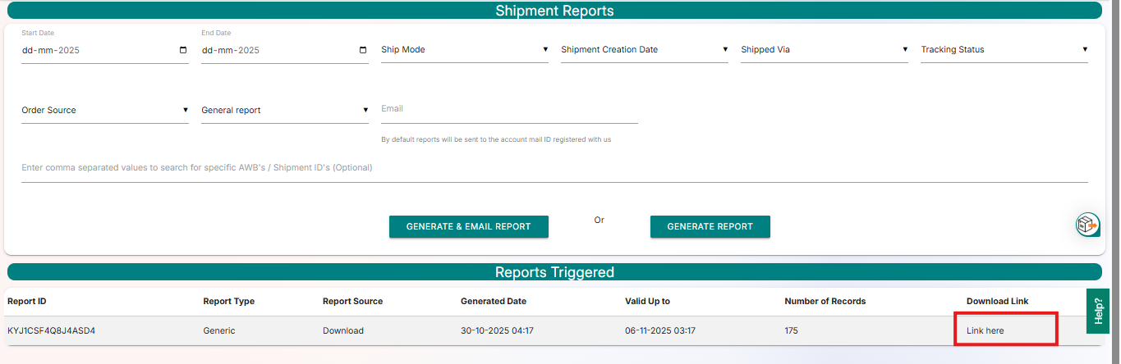The width and height of the screenshot is (1121, 364).
Task: Open the General report type dropdown
Action: (285, 111)
